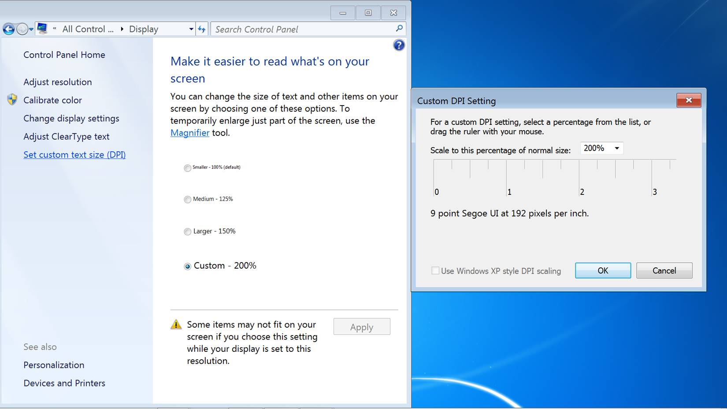Select Smaller - 100% (default) radio button
The height and width of the screenshot is (409, 727).
(188, 168)
